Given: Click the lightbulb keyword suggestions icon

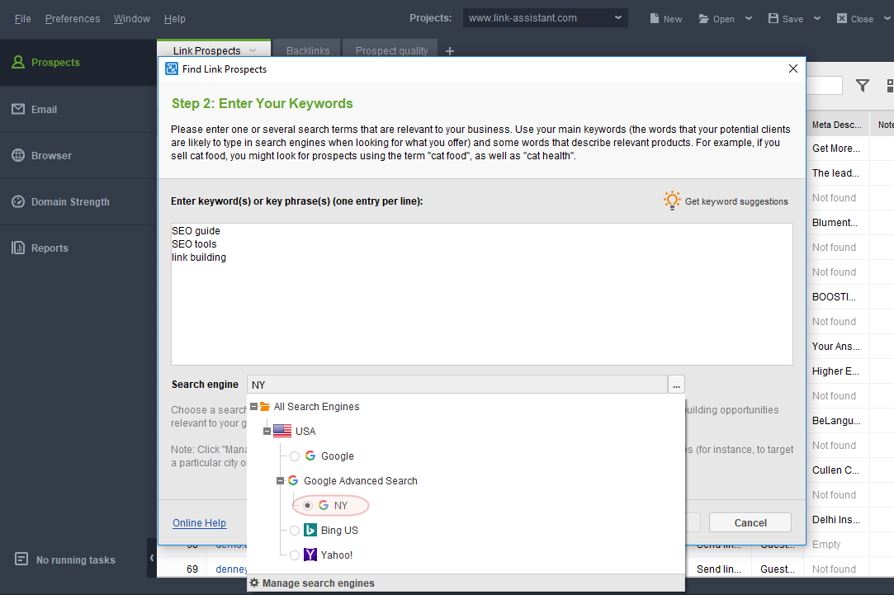Looking at the screenshot, I should click(672, 201).
